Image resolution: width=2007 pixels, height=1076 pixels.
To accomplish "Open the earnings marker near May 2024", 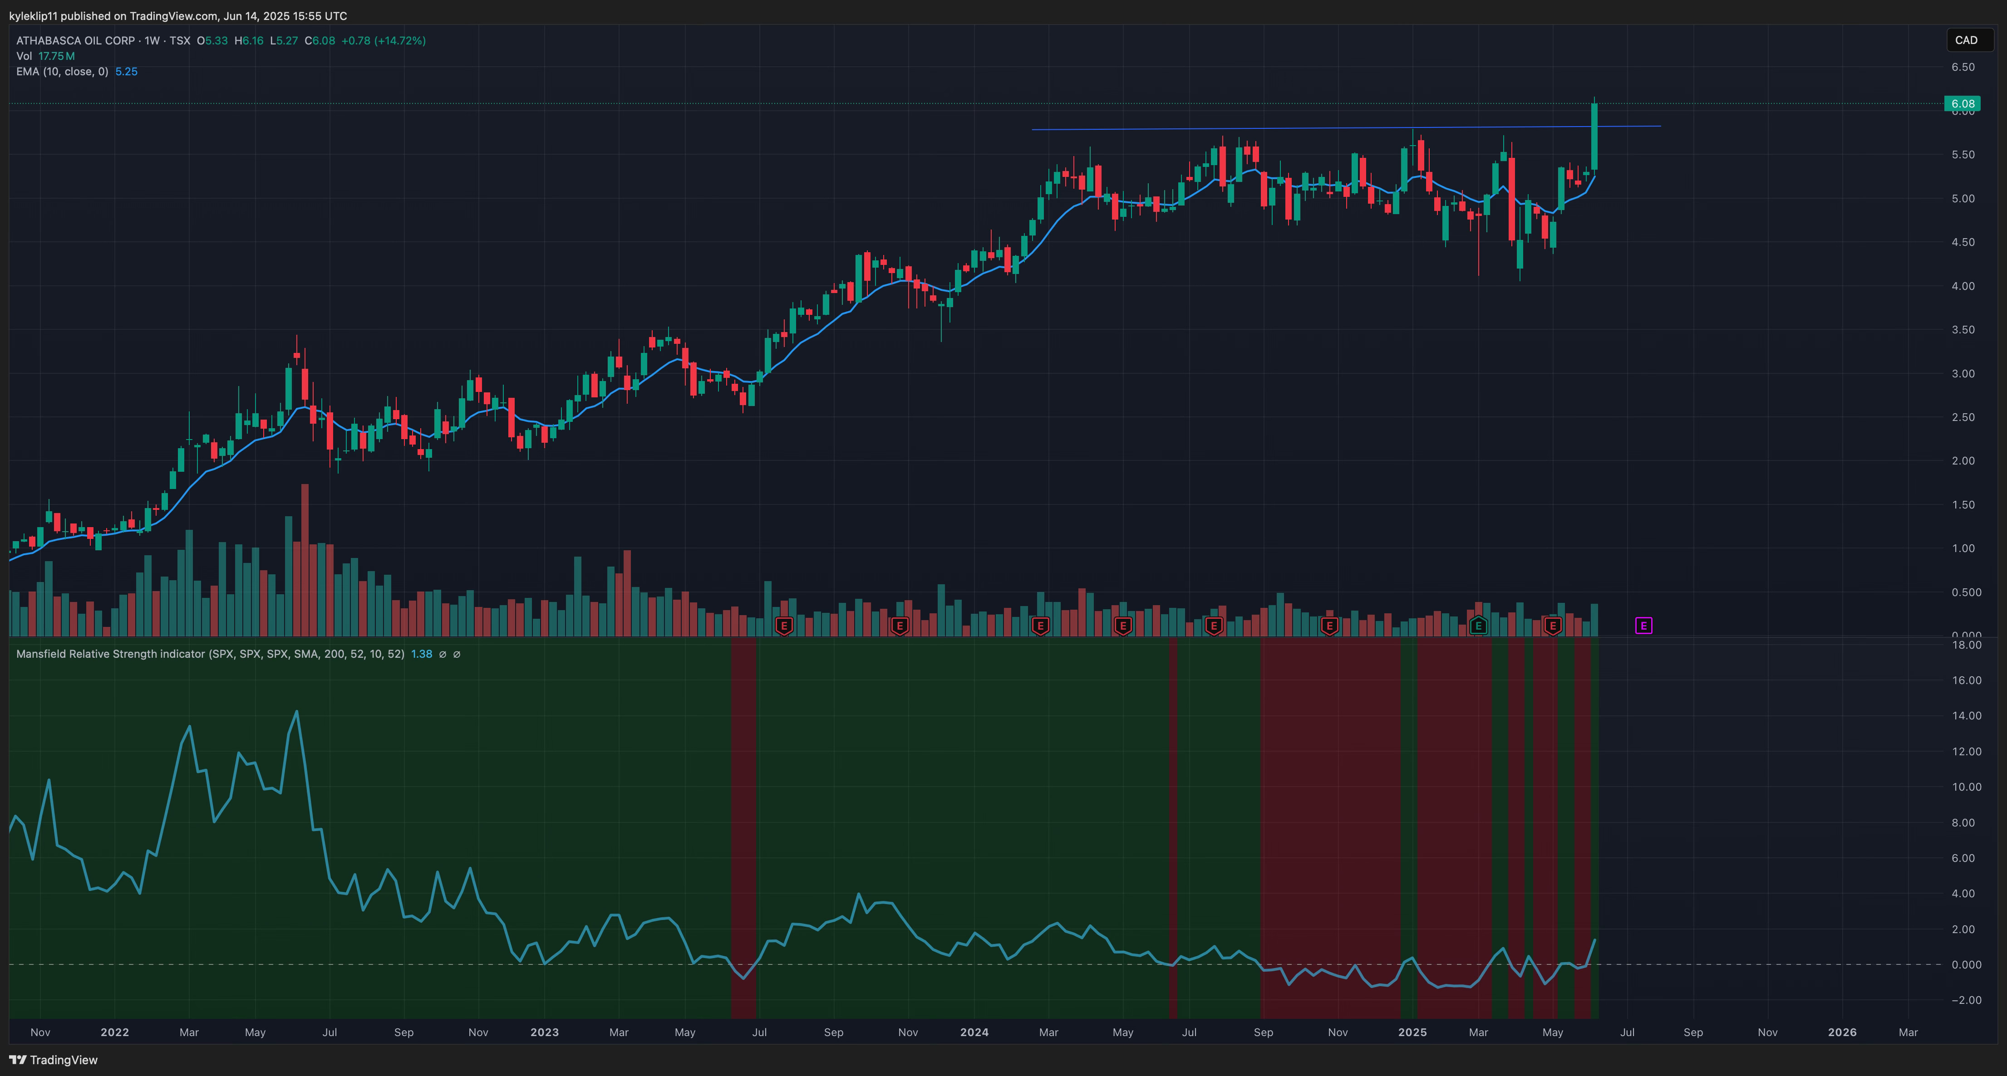I will tap(1123, 625).
